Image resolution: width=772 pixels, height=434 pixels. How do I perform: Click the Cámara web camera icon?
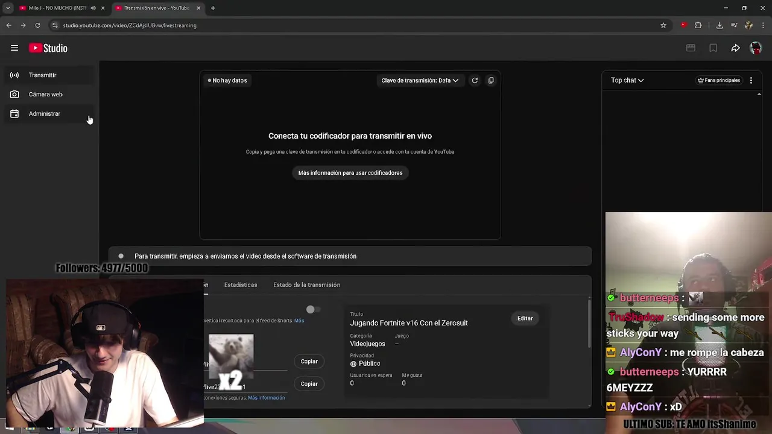click(x=14, y=94)
